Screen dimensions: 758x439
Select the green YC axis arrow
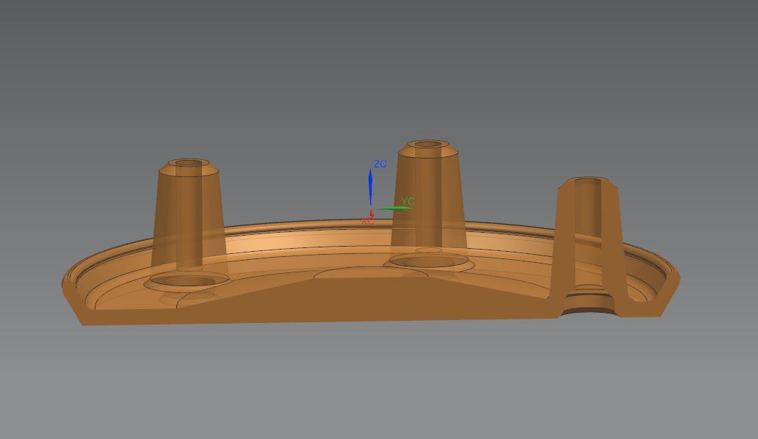pyautogui.click(x=393, y=208)
